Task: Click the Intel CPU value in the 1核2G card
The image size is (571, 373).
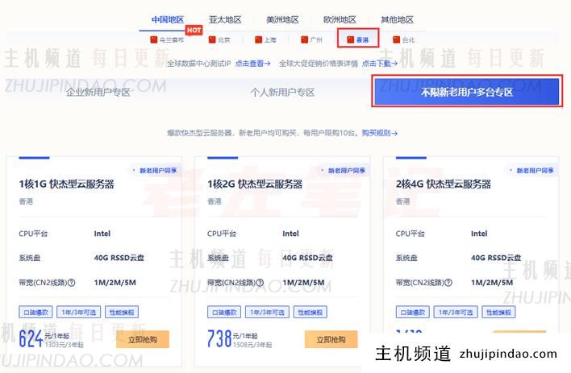Action: click(290, 234)
